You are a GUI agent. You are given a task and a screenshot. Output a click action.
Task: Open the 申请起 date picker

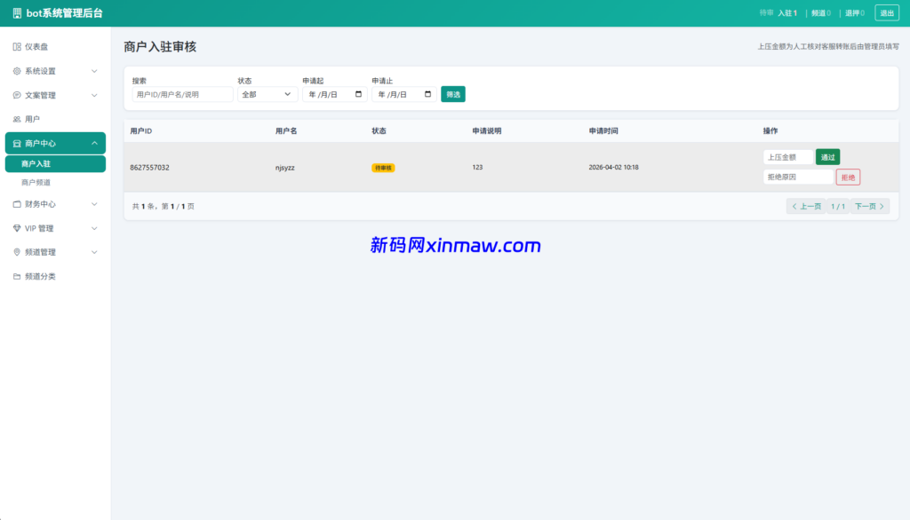334,93
